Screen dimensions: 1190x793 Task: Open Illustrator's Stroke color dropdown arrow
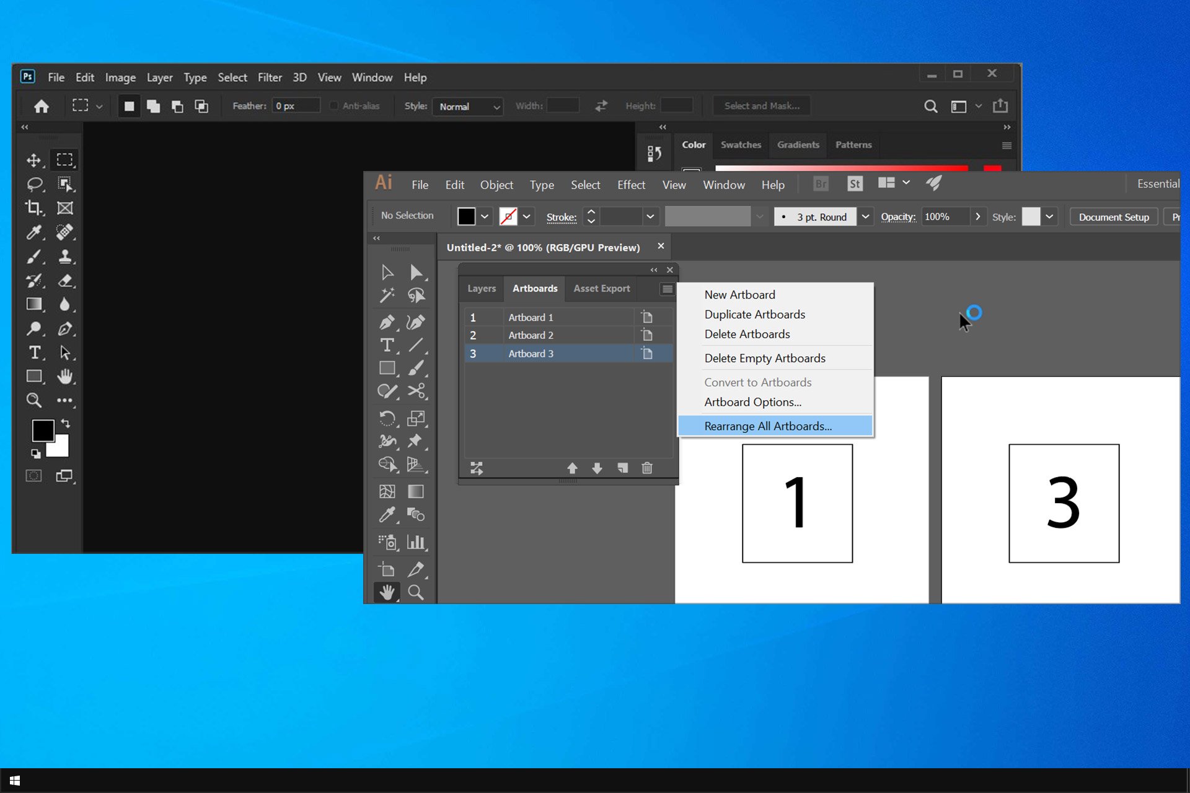coord(526,216)
